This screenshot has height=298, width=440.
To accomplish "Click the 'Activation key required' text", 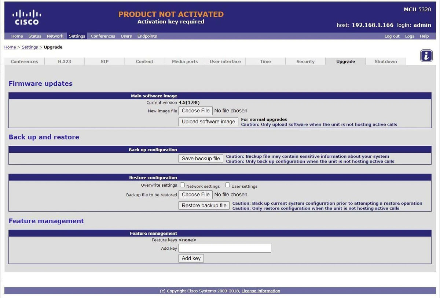I will (171, 22).
